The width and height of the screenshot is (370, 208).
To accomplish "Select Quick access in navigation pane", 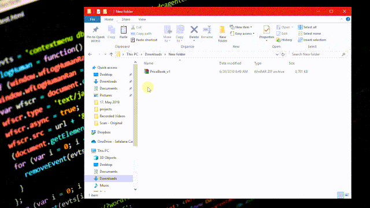I will 104,68.
